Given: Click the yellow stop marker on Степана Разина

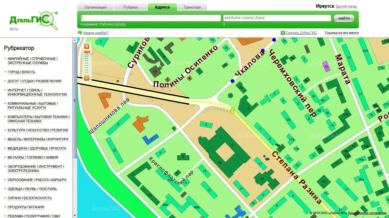Looking at the screenshot, I should pos(232,110).
